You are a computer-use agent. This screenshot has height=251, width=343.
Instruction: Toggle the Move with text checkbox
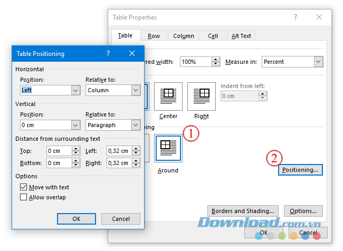click(24, 187)
